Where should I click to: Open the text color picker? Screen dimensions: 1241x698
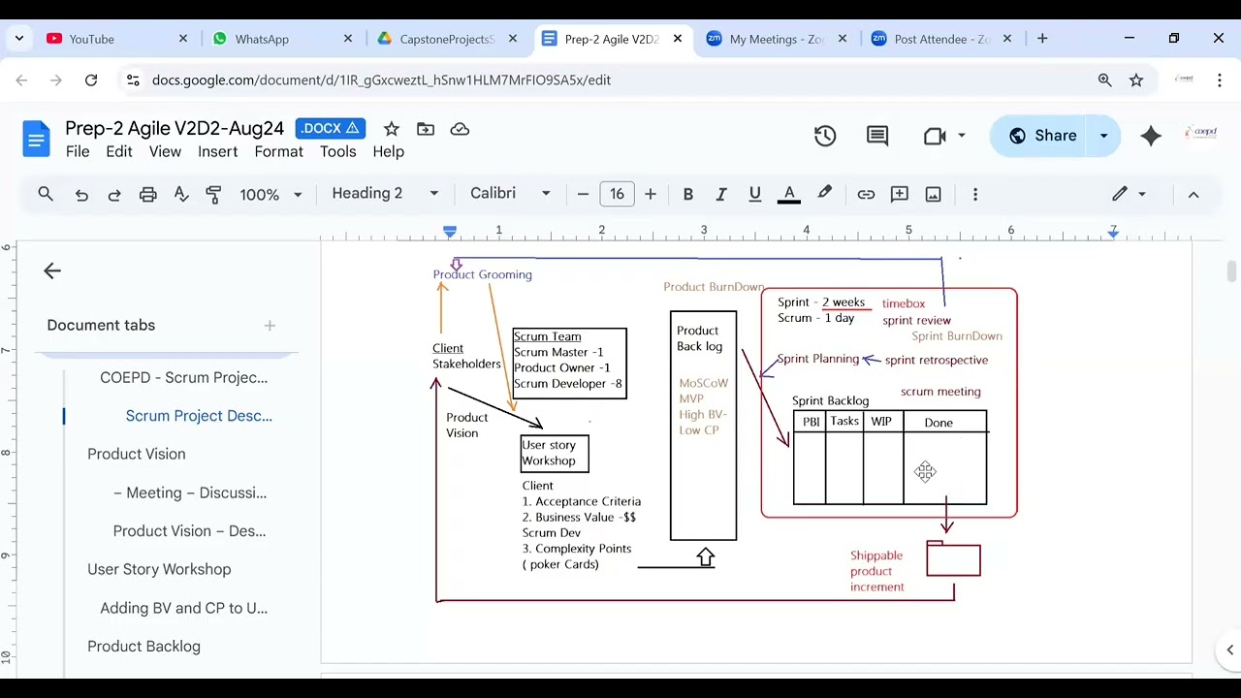click(x=789, y=195)
